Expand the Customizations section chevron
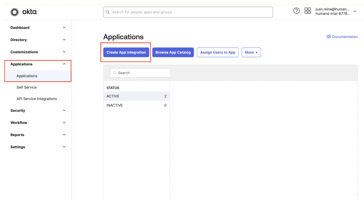The height and width of the screenshot is (200, 364). (x=64, y=52)
